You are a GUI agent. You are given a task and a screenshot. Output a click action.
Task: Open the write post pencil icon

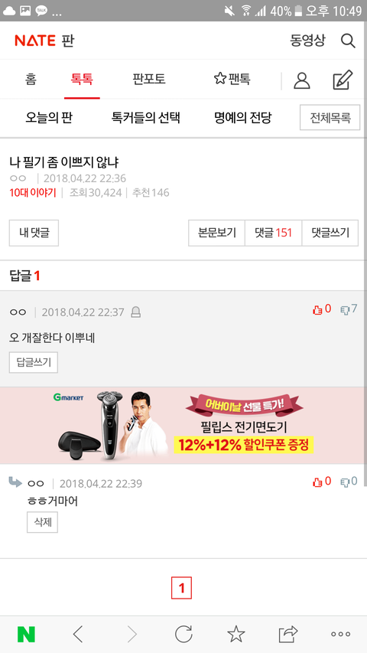tap(343, 80)
